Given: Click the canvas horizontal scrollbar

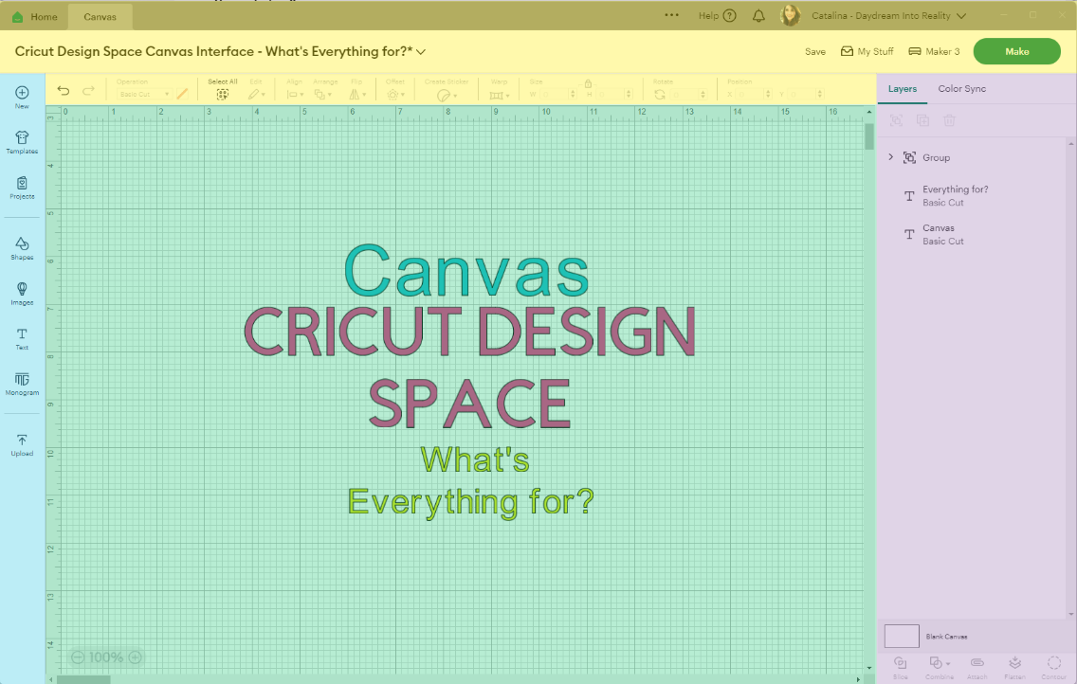Looking at the screenshot, I should (83, 679).
